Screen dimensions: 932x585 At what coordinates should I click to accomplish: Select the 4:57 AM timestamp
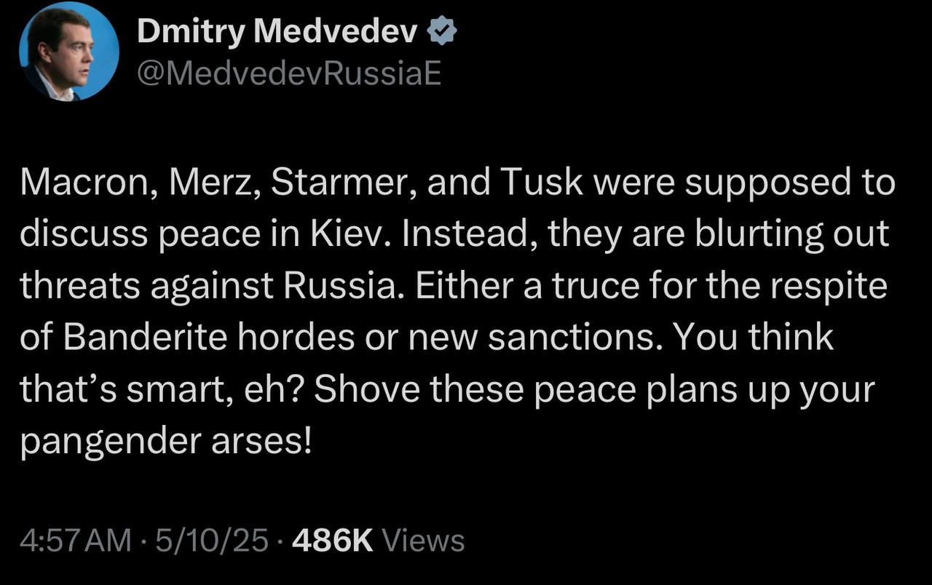tap(76, 541)
